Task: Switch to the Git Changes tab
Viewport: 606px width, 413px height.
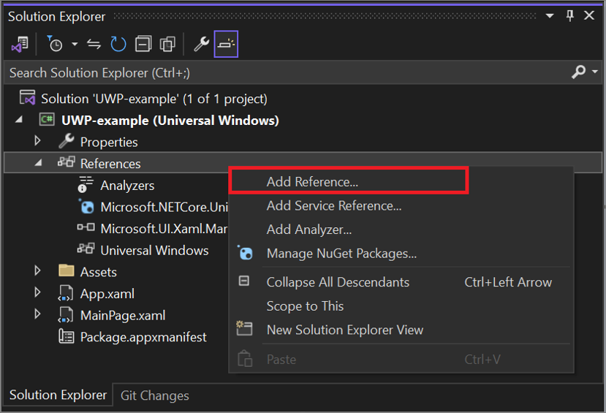Action: click(x=154, y=395)
